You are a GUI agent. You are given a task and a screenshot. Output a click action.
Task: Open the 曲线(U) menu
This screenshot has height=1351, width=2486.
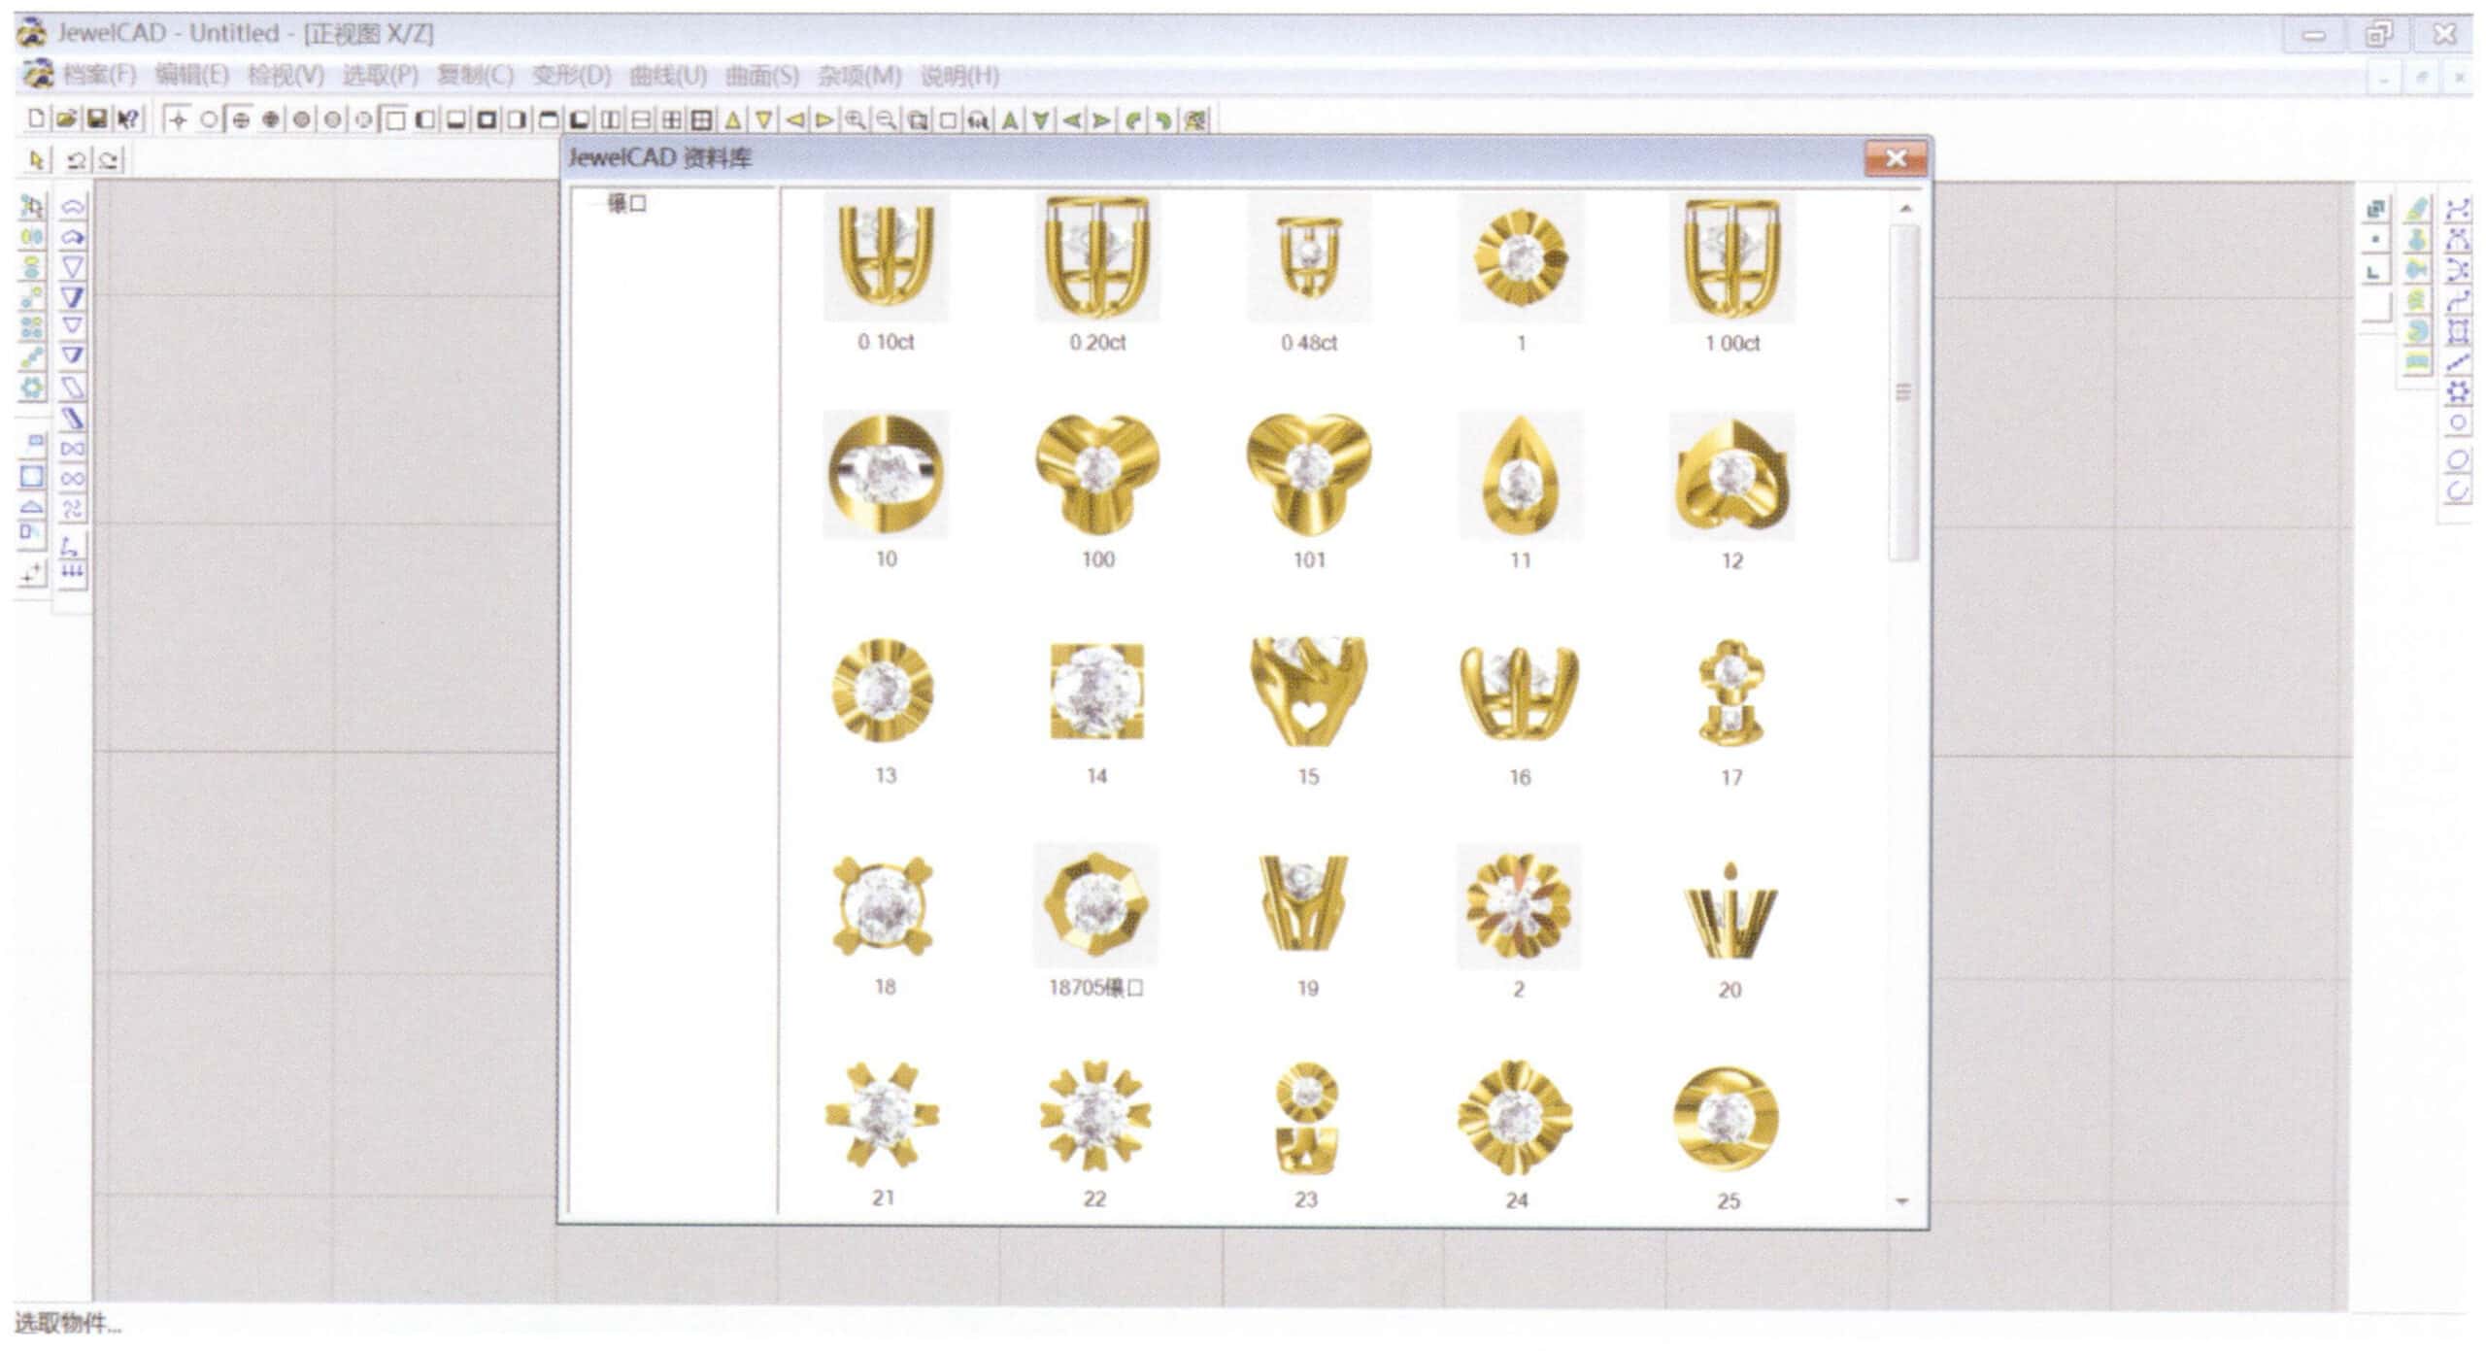[x=667, y=75]
